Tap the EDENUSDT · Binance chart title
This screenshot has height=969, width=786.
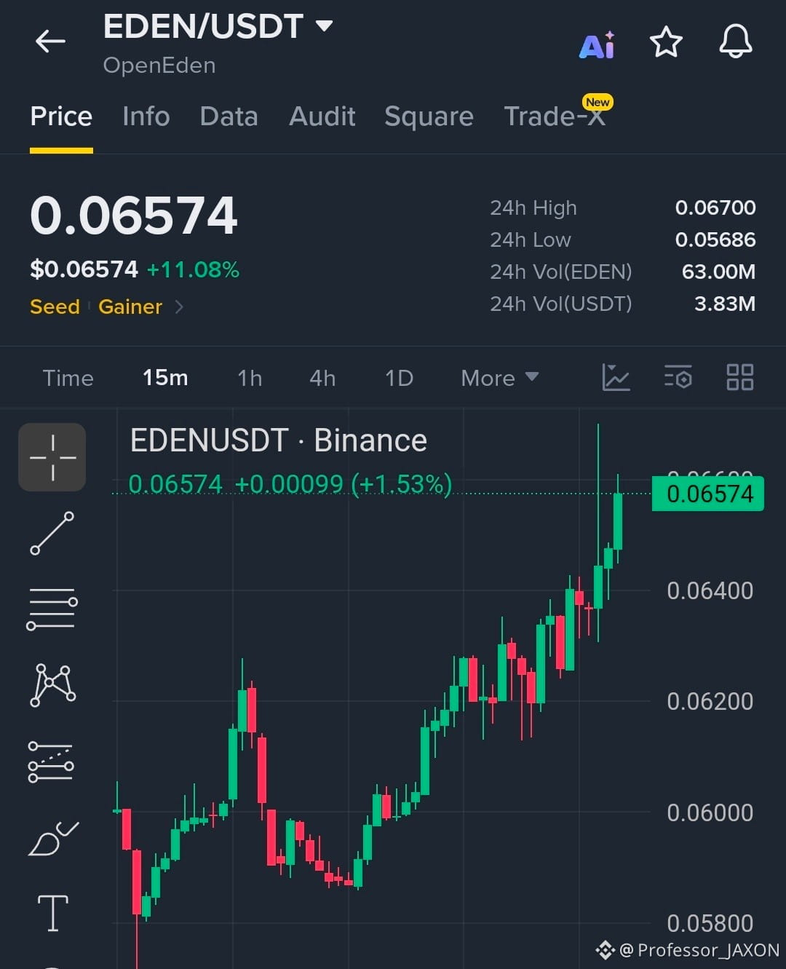[279, 440]
